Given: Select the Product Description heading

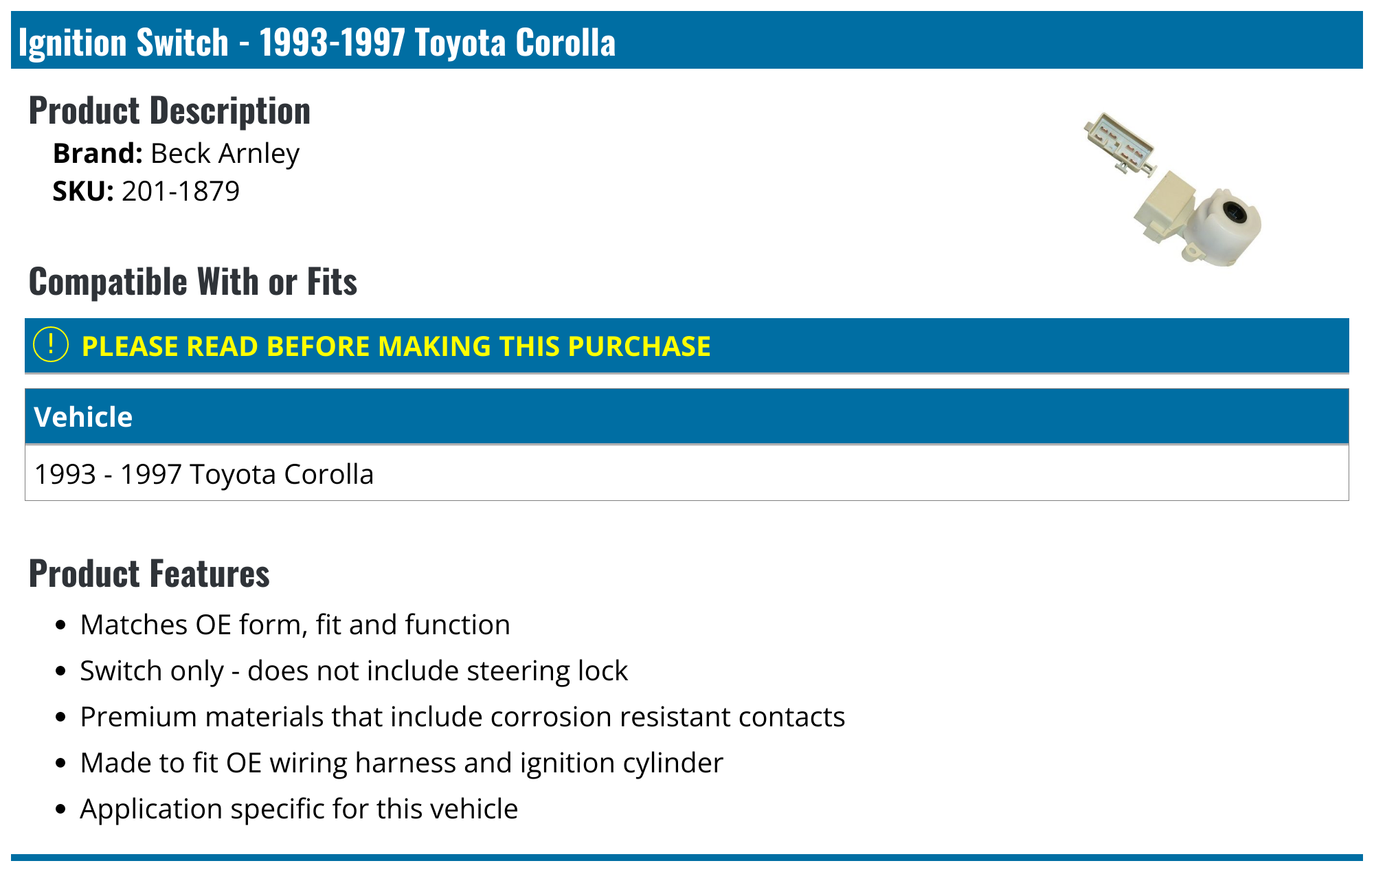Looking at the screenshot, I should (170, 111).
